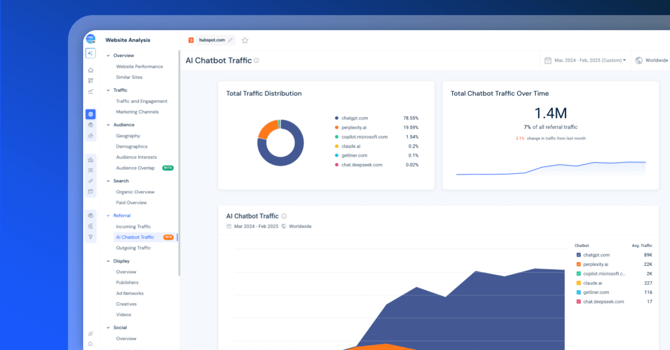Open Worldwide country selector
This screenshot has width=670, height=350.
pos(652,60)
